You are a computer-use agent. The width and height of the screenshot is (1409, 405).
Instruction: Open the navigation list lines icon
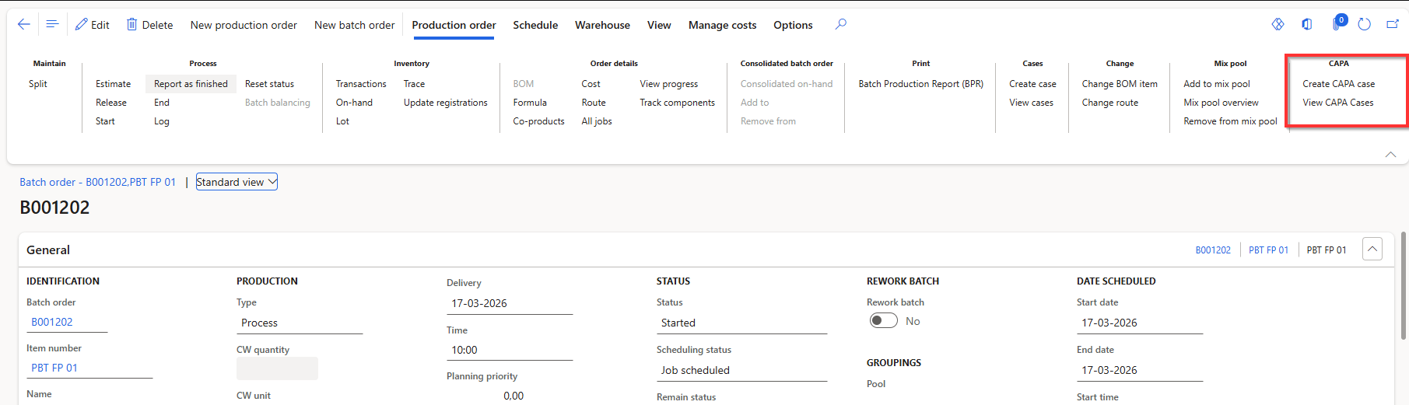(52, 24)
